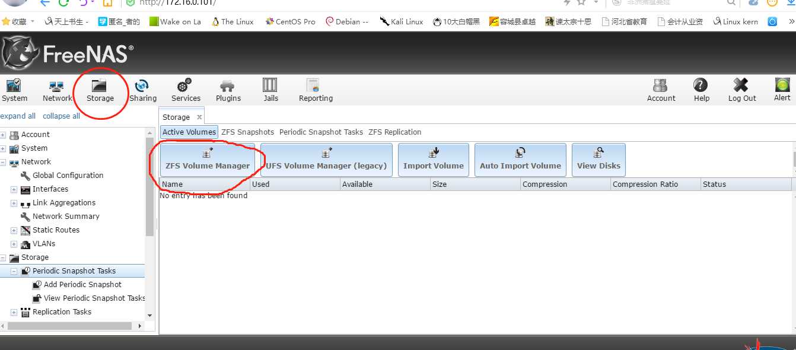Image resolution: width=796 pixels, height=350 pixels.
Task: Close the Storage panel tab
Action: pyautogui.click(x=199, y=117)
